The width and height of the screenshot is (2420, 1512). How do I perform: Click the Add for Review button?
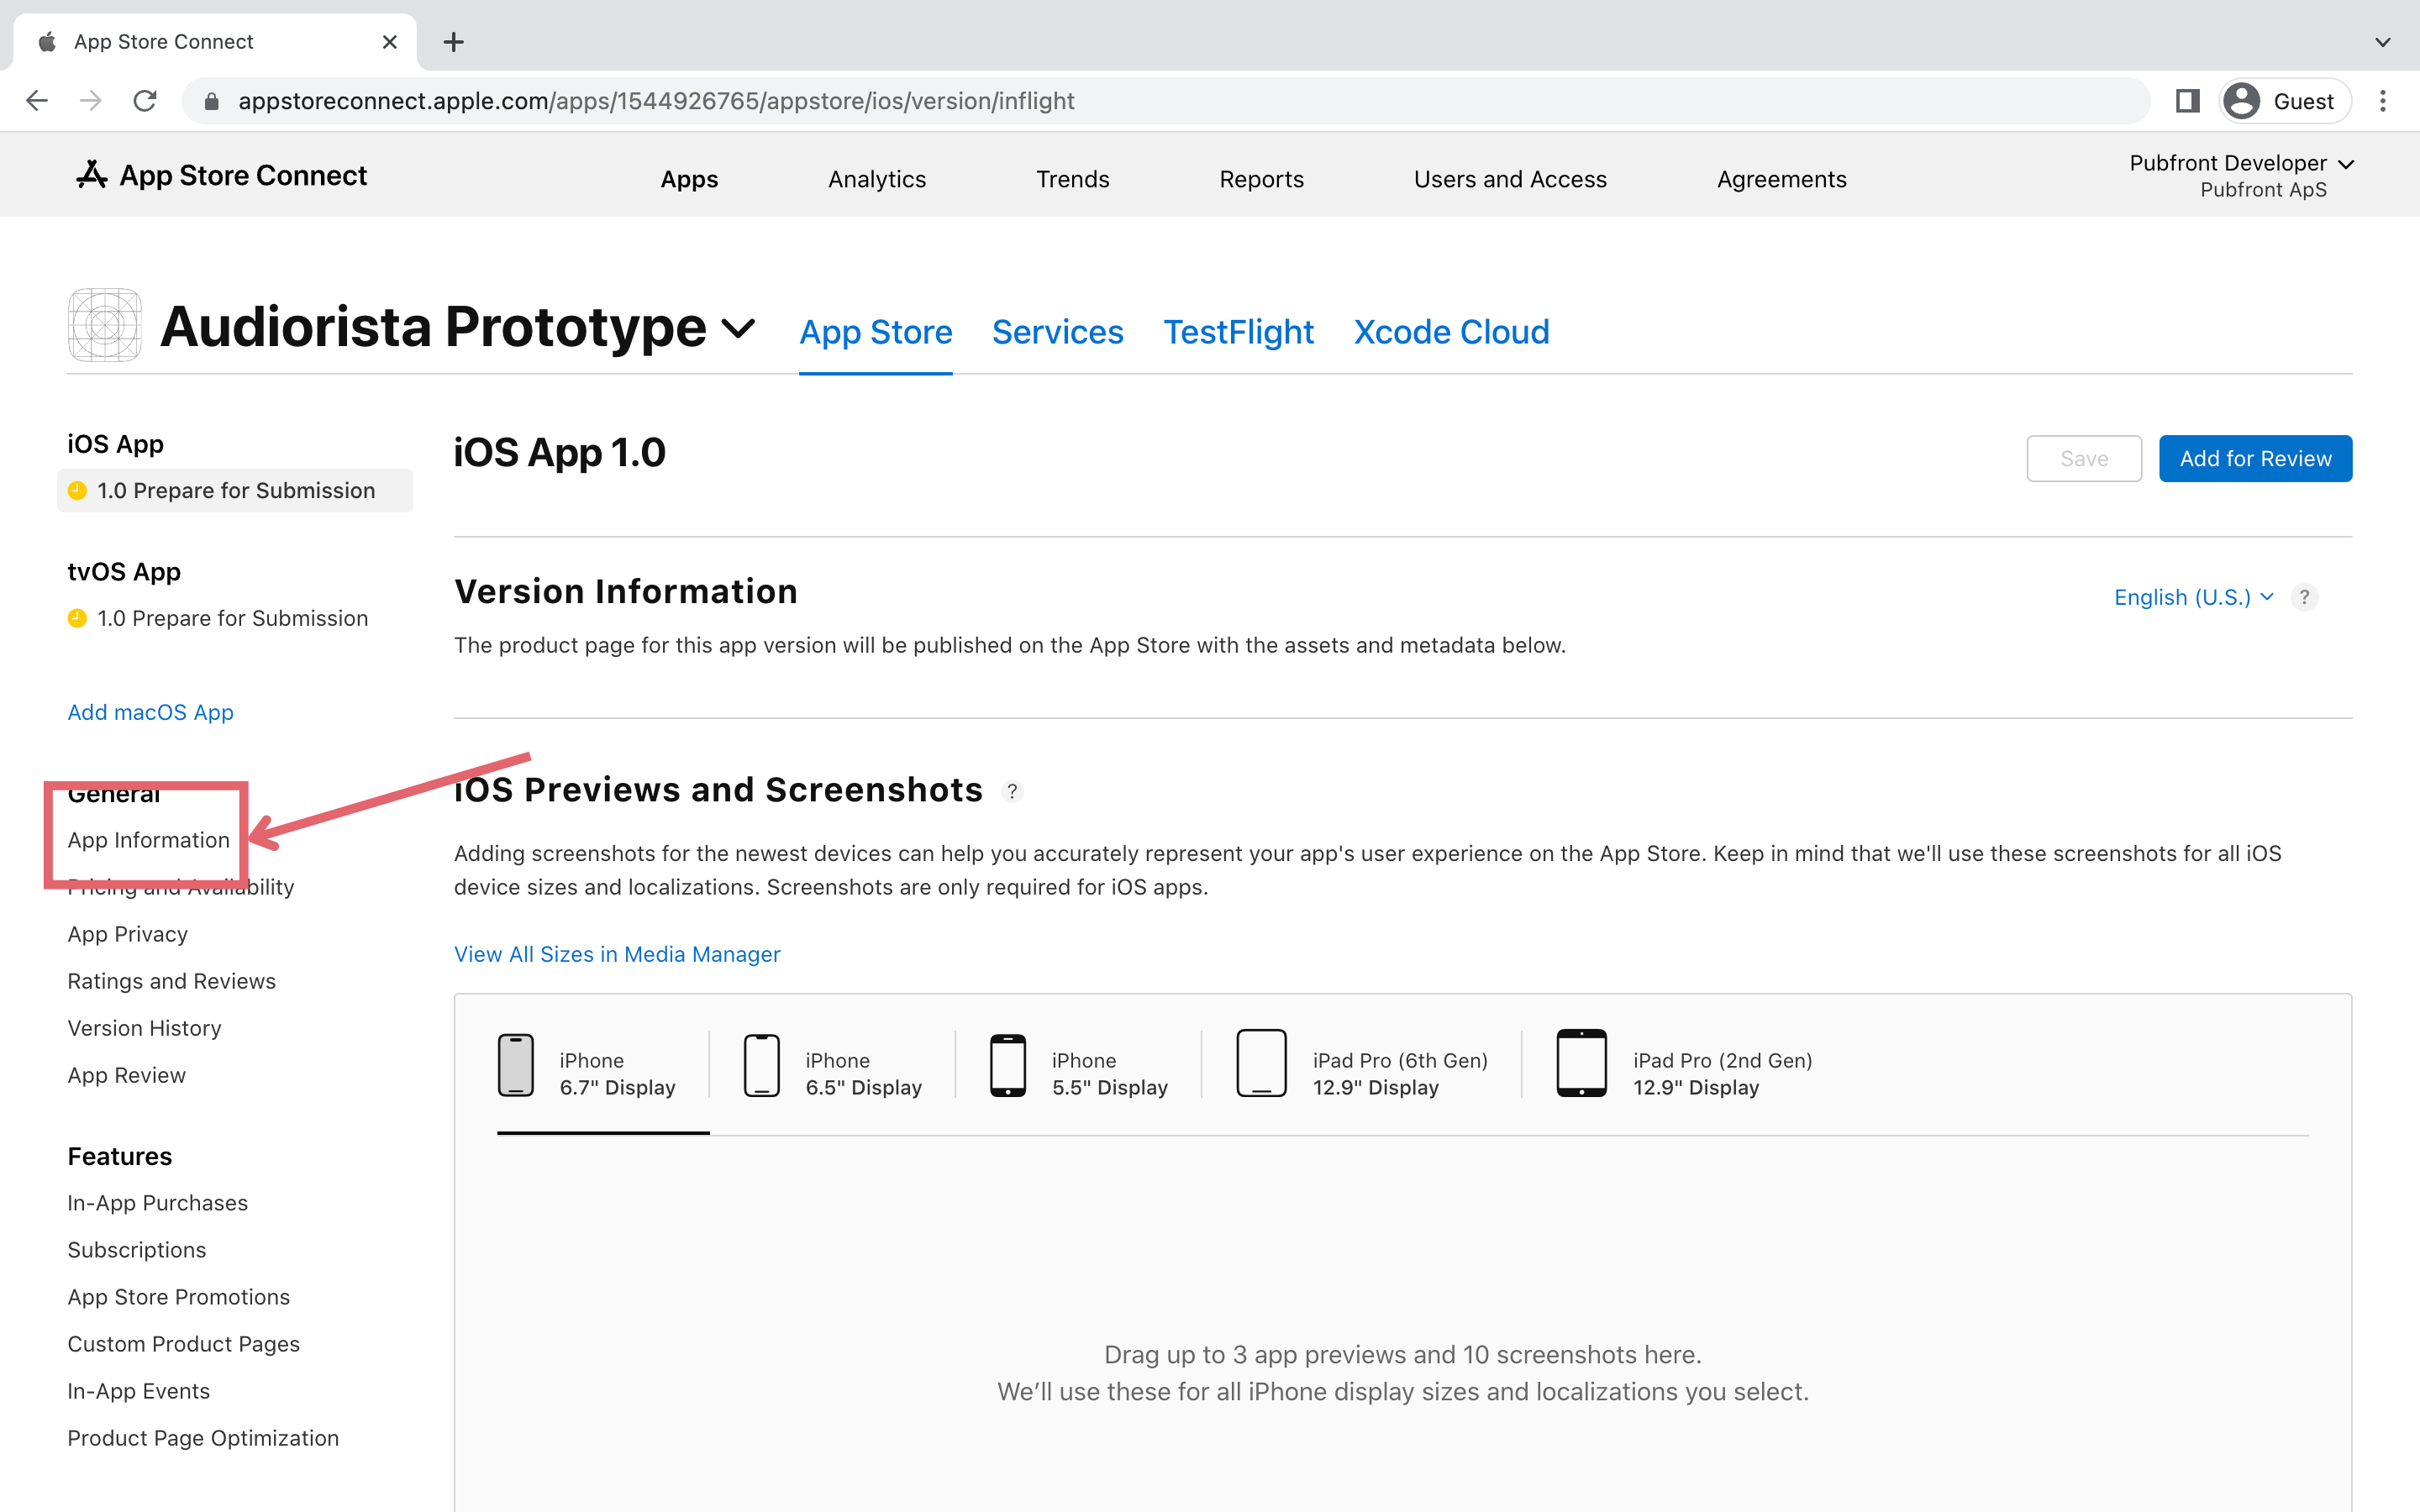click(2255, 459)
